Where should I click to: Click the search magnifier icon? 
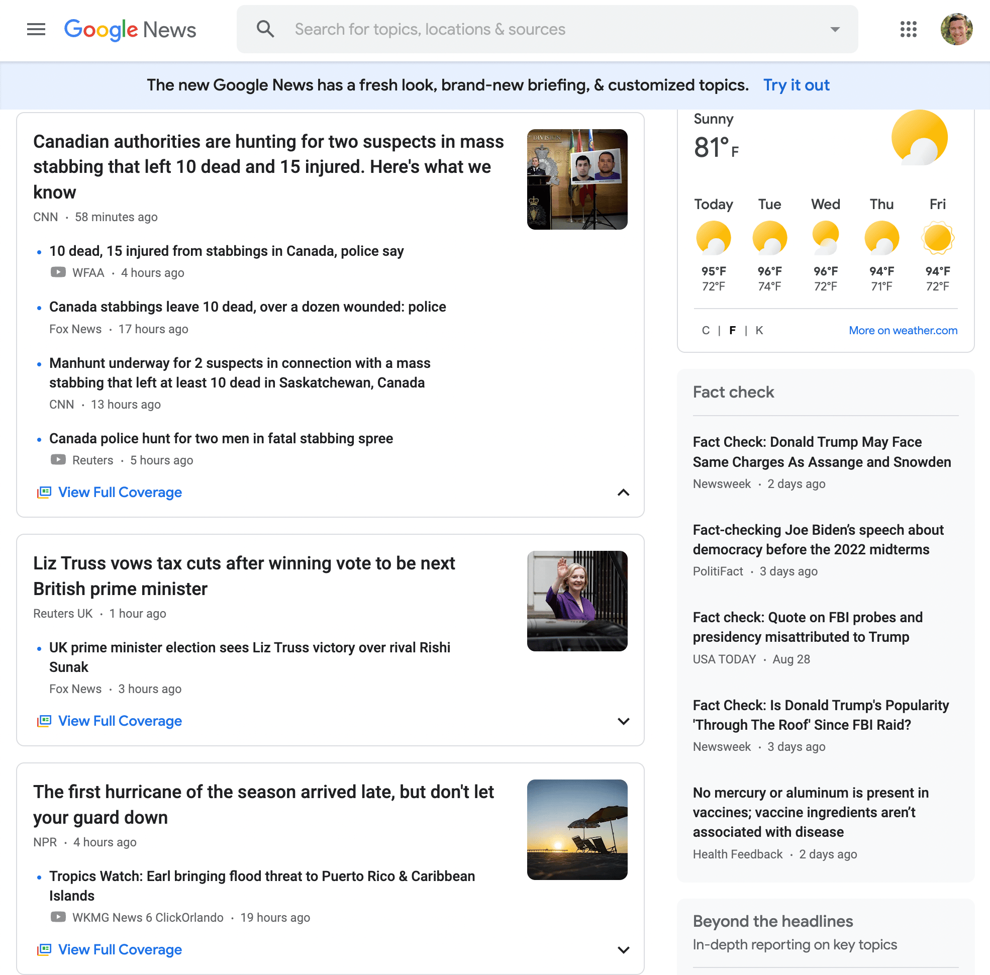point(265,29)
